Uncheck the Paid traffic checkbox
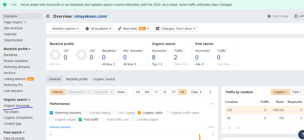Viewport: 304px width, 140px height. 80,120
